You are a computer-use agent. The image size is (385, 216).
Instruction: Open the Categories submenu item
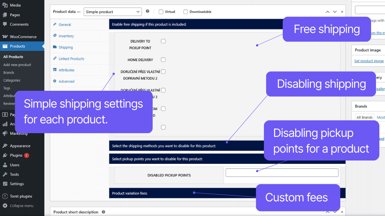[x=12, y=80]
